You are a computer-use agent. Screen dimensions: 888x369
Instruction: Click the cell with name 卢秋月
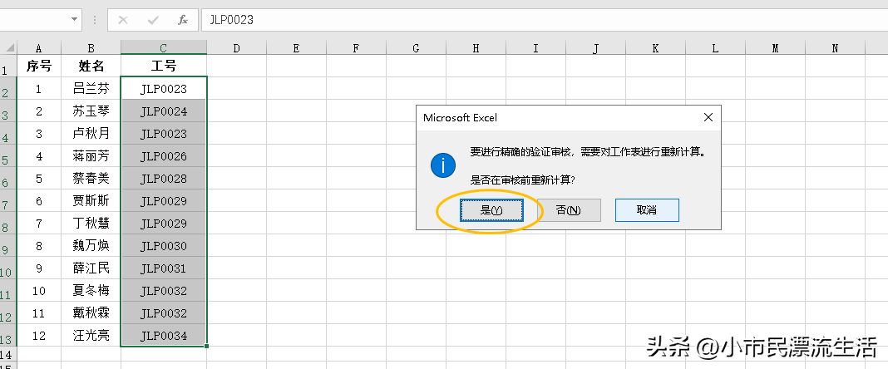91,133
